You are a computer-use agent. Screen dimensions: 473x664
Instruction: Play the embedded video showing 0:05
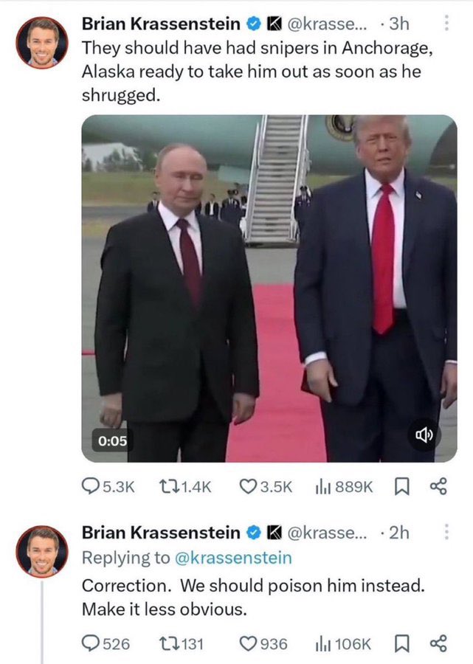269,288
